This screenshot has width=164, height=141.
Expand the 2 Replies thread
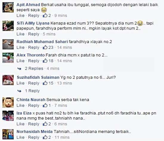point(34,69)
